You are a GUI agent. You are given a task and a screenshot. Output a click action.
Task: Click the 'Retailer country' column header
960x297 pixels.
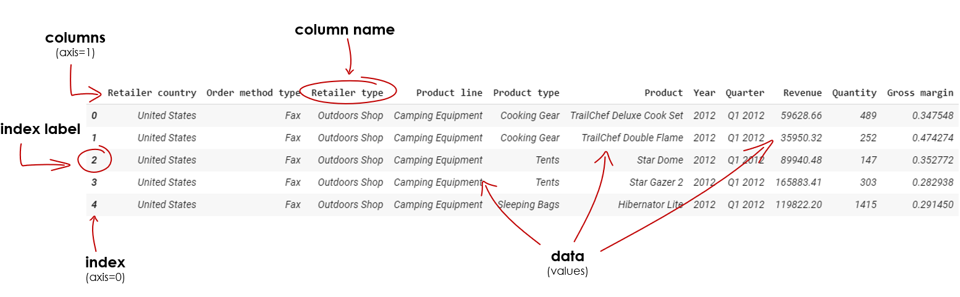152,93
